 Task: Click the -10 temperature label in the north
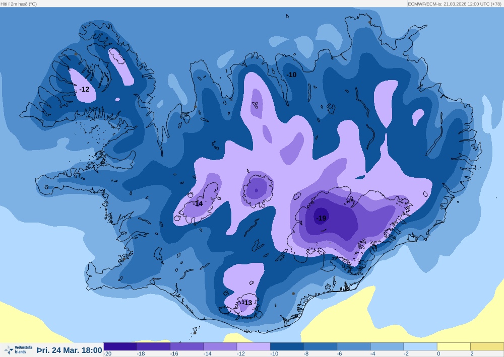(291, 75)
